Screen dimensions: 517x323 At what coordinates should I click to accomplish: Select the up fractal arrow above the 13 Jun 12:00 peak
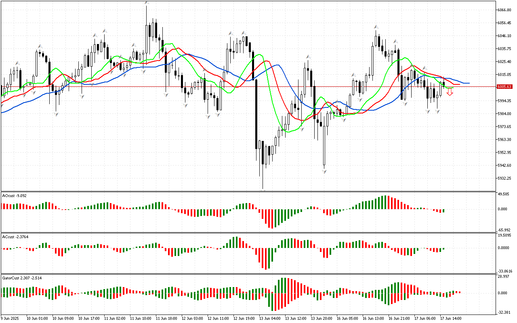point(308,57)
